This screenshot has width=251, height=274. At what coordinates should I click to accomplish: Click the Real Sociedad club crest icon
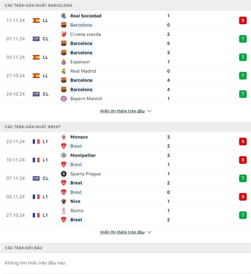[64, 16]
